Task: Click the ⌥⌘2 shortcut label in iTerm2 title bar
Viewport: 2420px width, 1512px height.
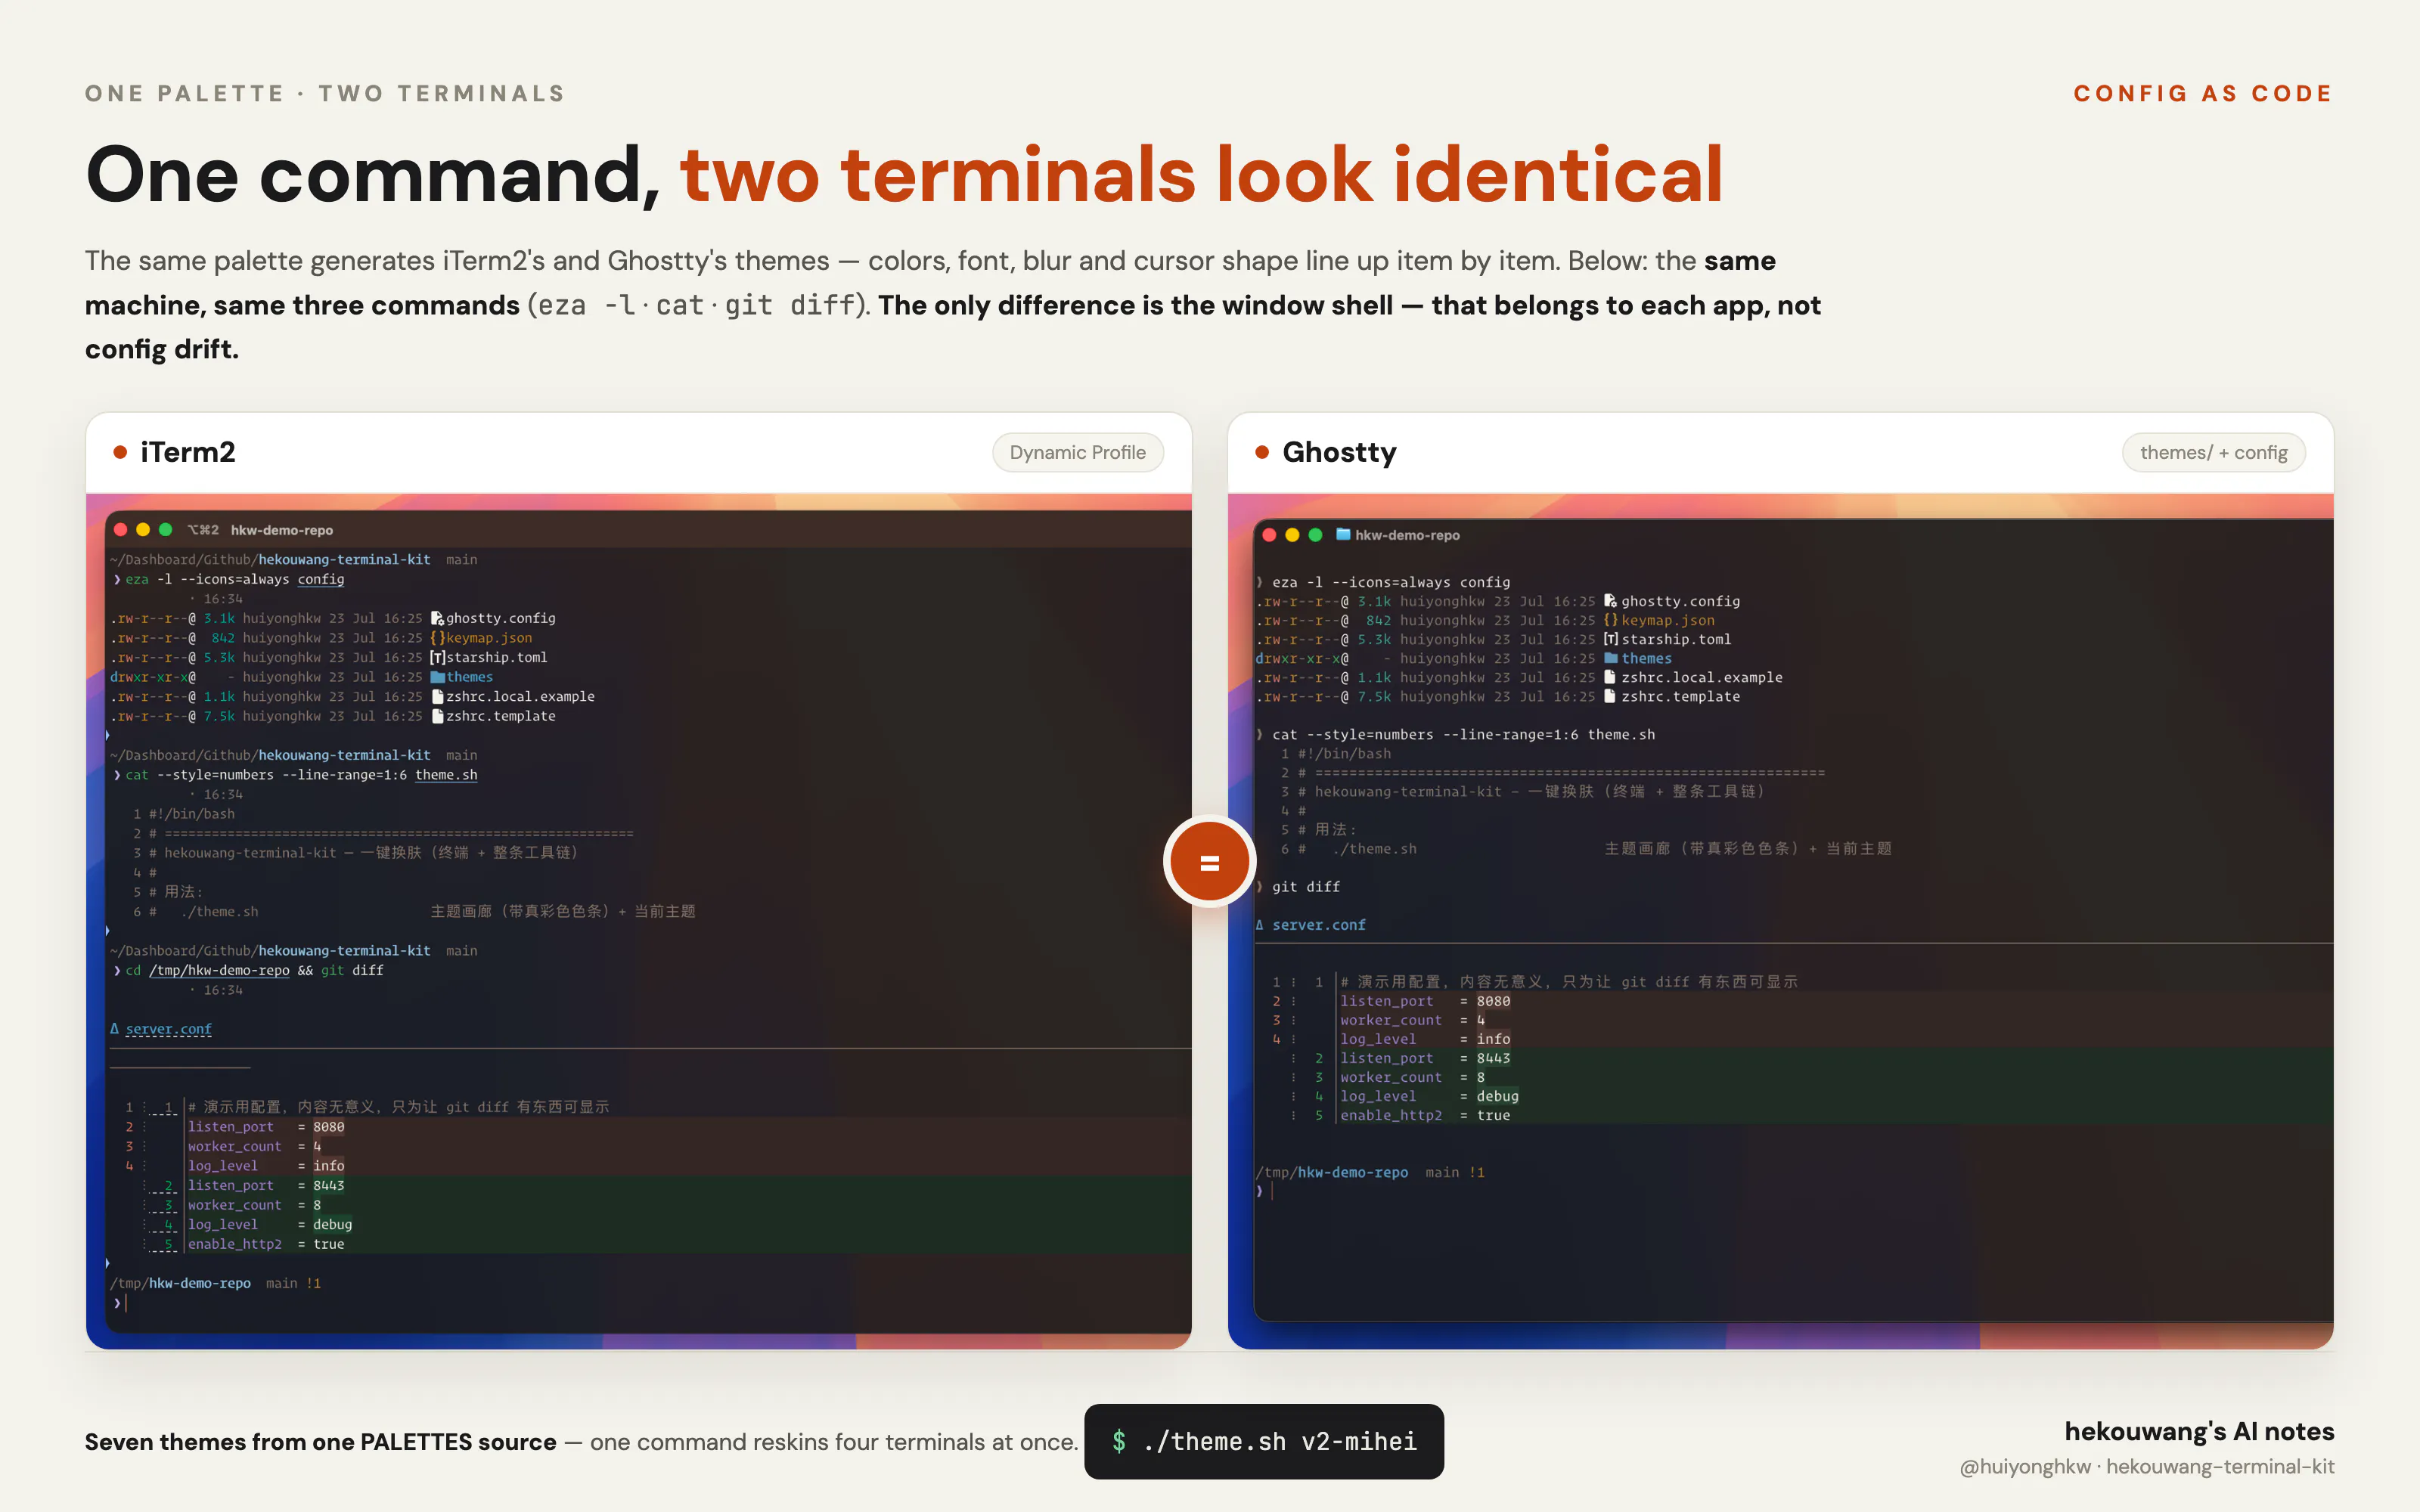Action: (x=203, y=530)
